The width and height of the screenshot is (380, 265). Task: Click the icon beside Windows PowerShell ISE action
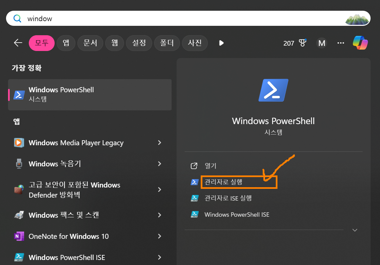195,215
